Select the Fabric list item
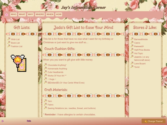This screenshot has width=167, height=125. click(50, 105)
